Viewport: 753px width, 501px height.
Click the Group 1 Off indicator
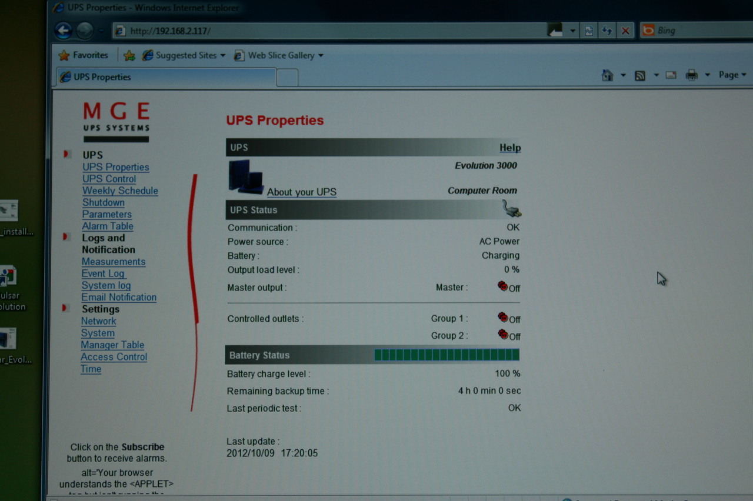509,318
